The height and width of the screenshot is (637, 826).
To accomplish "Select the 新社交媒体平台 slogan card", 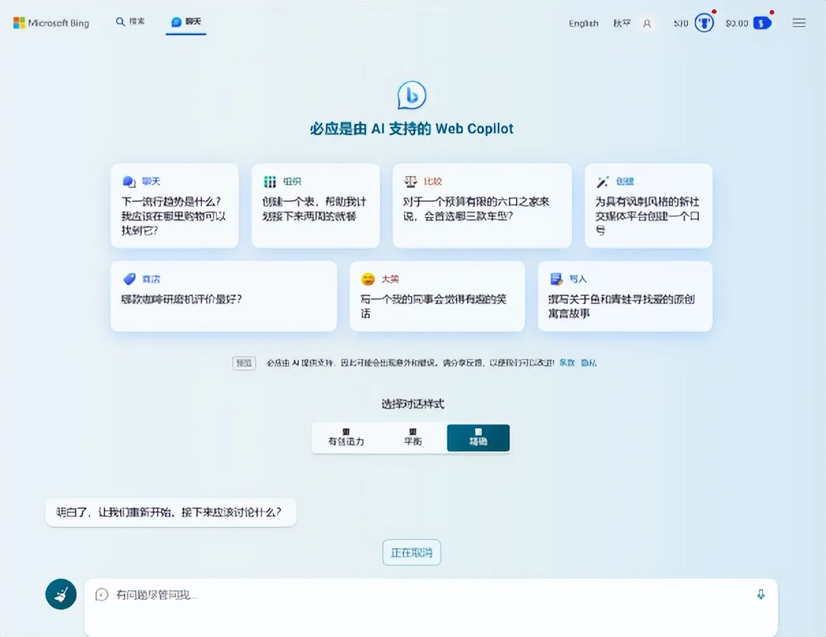I will click(649, 205).
